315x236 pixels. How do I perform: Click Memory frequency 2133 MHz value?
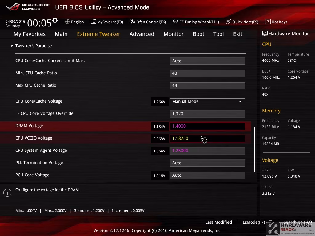(x=270, y=127)
